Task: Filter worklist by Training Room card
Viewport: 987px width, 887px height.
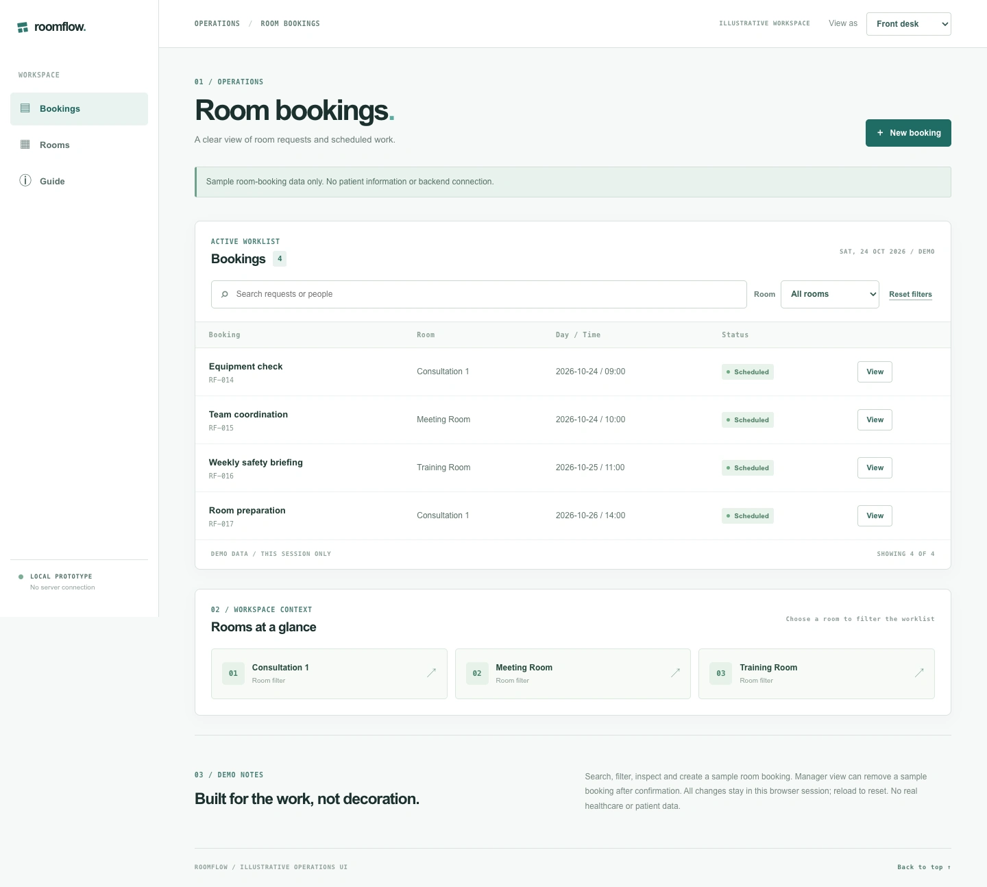Action: 816,674
